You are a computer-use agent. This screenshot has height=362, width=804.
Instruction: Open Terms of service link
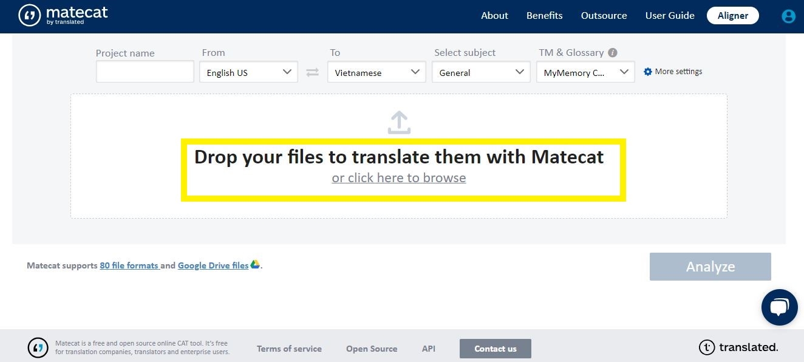[289, 349]
